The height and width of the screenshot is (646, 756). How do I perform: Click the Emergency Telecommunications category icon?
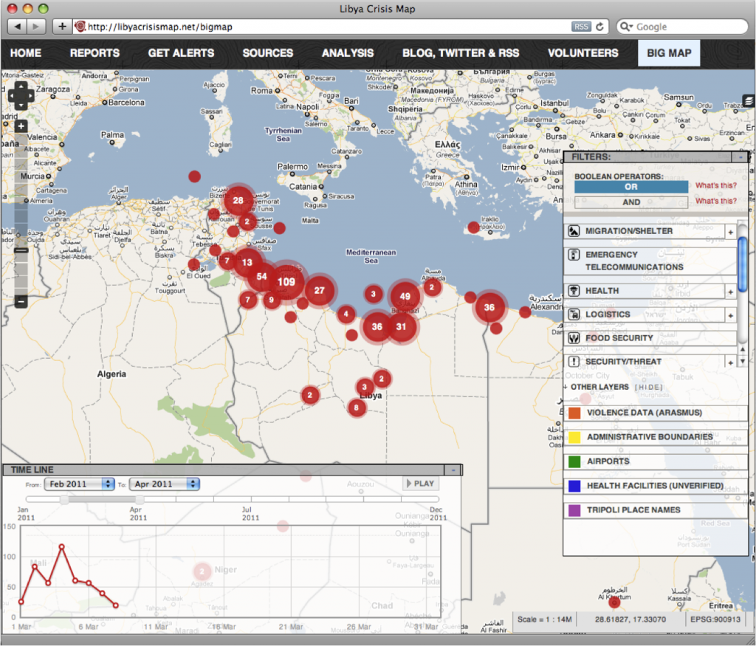click(x=573, y=255)
